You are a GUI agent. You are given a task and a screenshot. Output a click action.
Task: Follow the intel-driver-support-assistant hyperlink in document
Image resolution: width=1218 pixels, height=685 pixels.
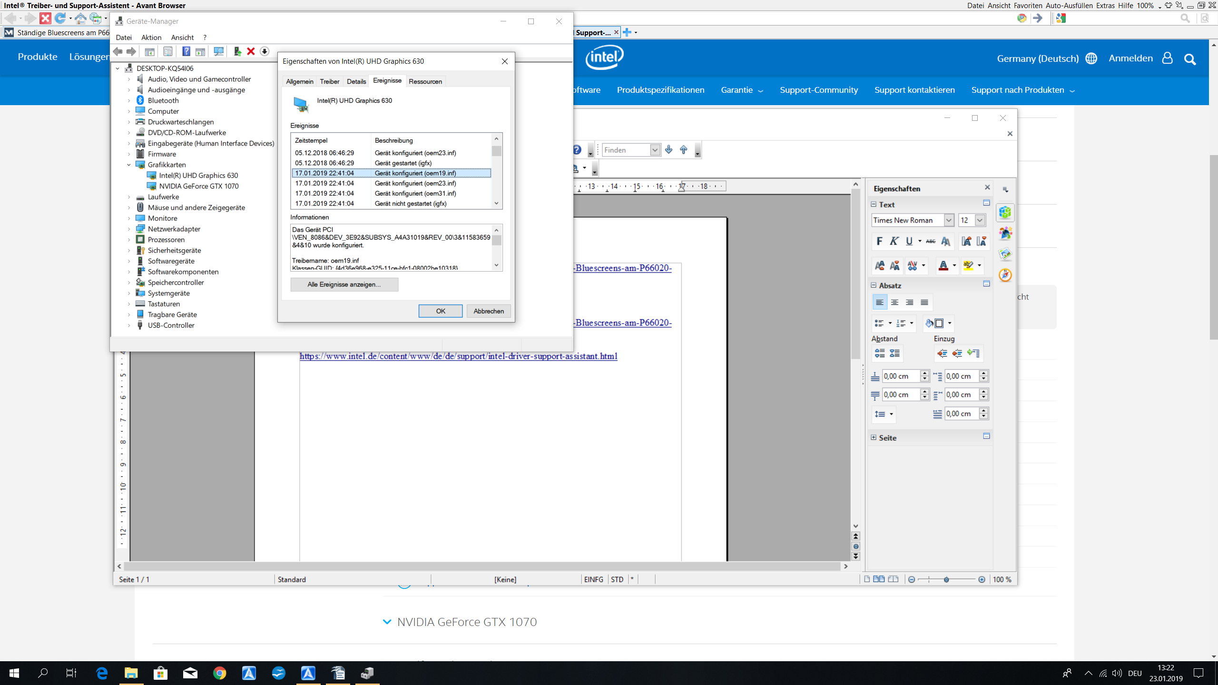458,356
